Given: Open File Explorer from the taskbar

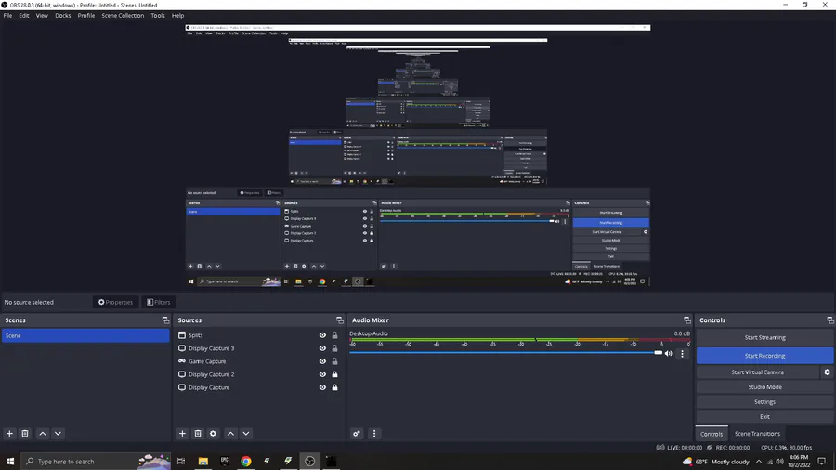Looking at the screenshot, I should (203, 462).
